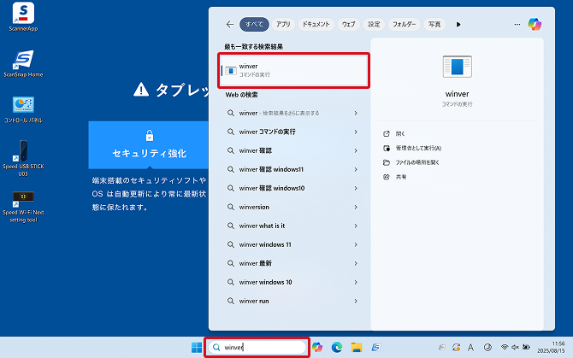Open the Control Panel desktop icon

pyautogui.click(x=23, y=107)
